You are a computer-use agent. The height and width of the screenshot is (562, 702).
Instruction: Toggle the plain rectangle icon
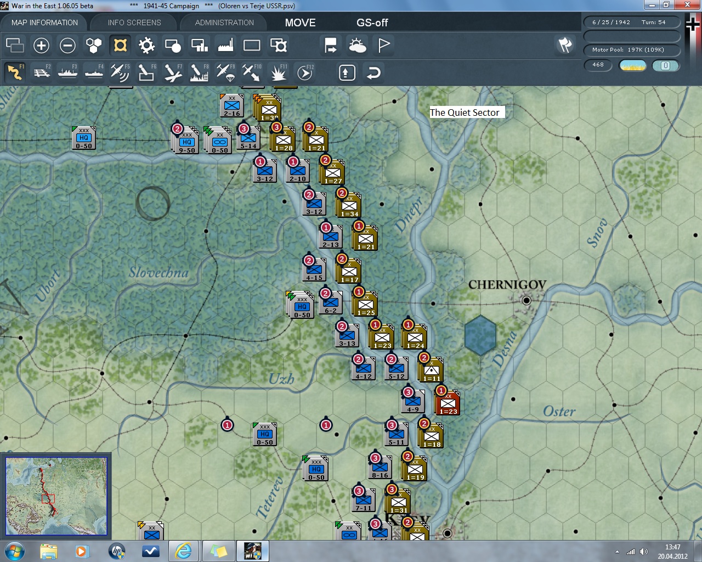click(x=252, y=46)
